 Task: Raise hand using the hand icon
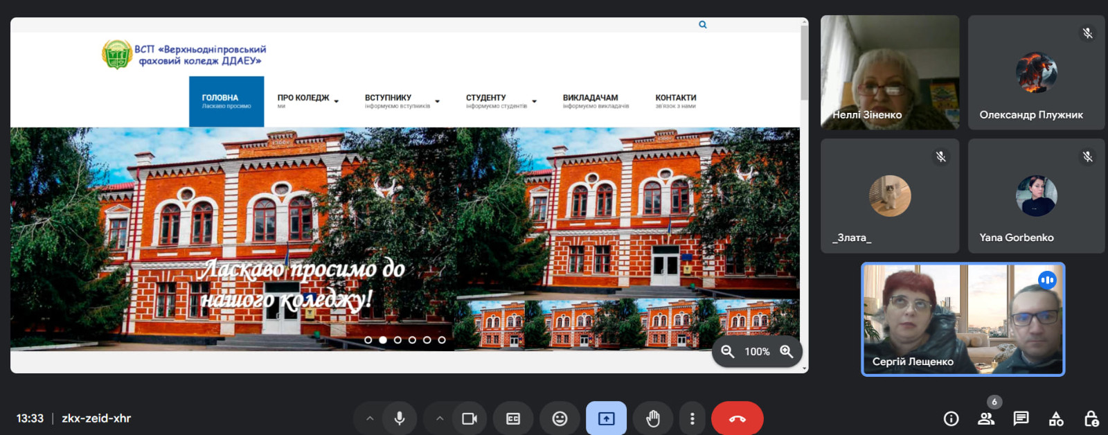(652, 418)
